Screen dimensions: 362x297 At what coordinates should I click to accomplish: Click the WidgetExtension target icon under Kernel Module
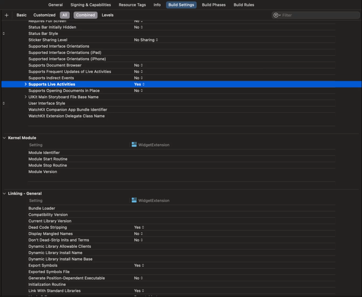coord(134,144)
